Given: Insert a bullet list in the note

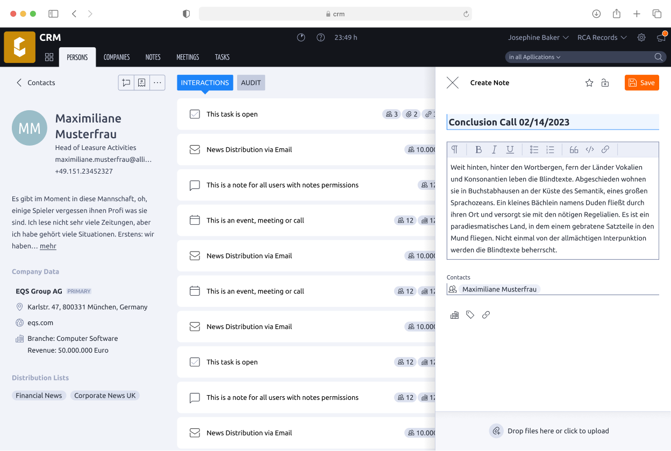Looking at the screenshot, I should click(x=534, y=149).
